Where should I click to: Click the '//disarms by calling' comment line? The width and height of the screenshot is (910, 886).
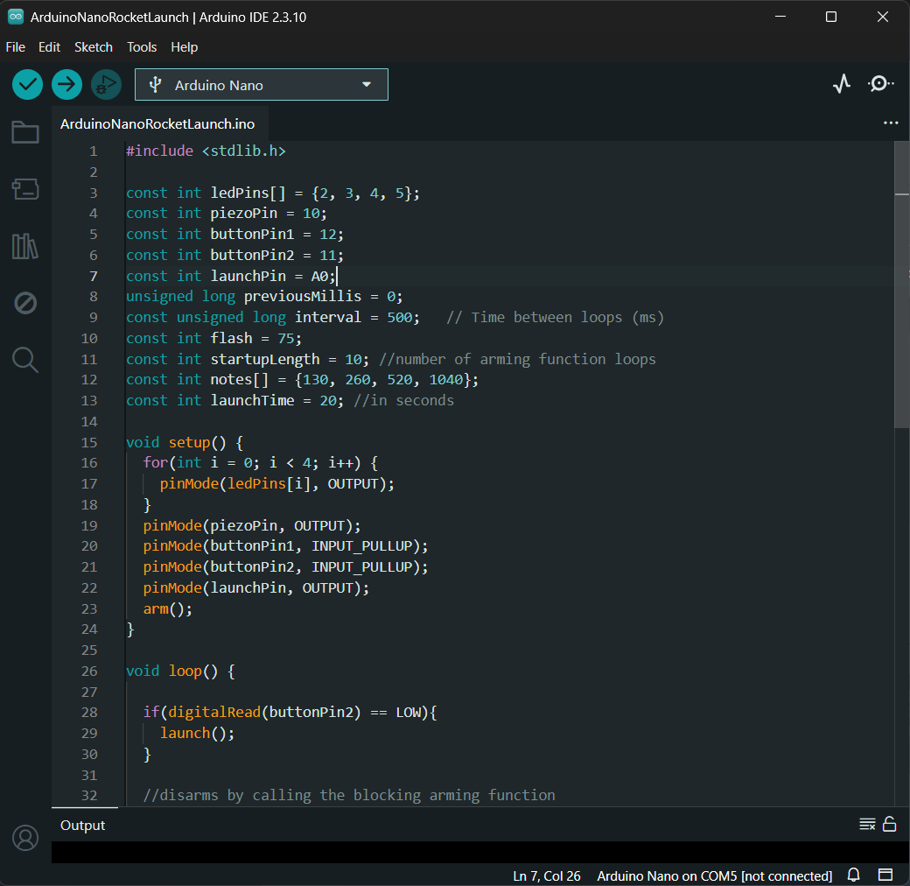tap(349, 796)
